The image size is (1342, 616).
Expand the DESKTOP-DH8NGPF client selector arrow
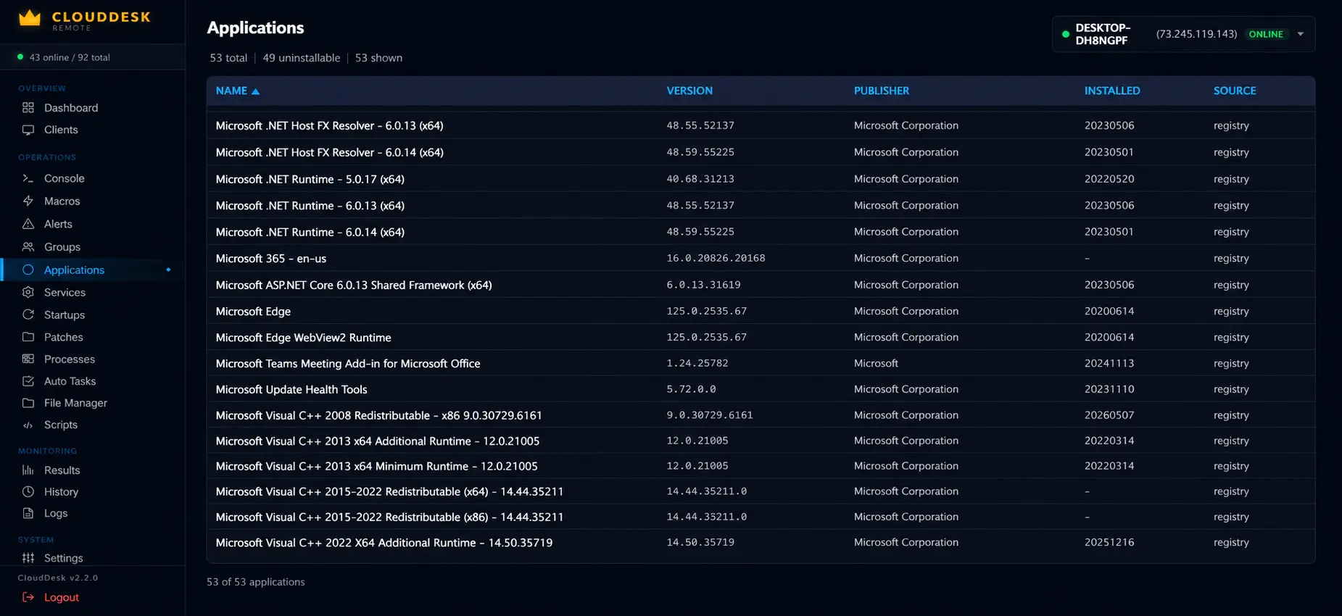(1300, 34)
